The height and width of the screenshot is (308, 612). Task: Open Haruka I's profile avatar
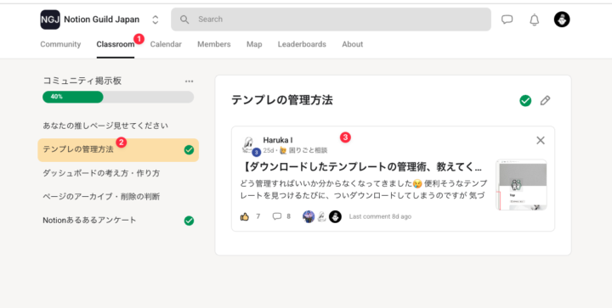[249, 144]
